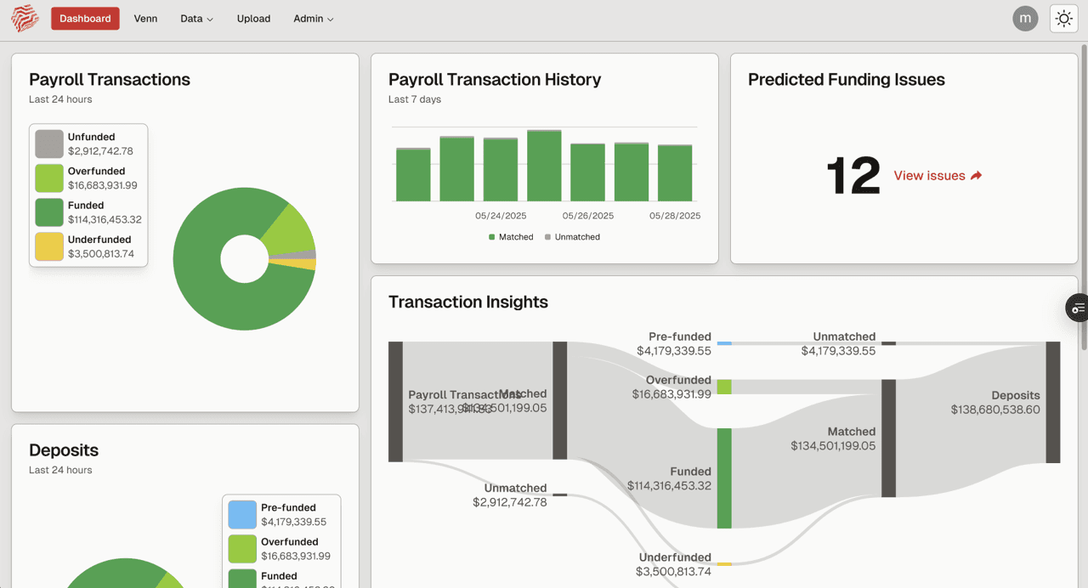The image size is (1088, 588).
Task: Click the Deposits node in Transaction Insights
Action: coord(1053,403)
